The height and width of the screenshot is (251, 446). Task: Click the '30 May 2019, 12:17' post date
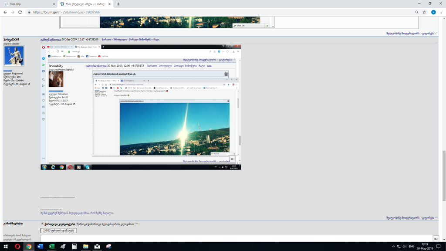tap(73, 40)
